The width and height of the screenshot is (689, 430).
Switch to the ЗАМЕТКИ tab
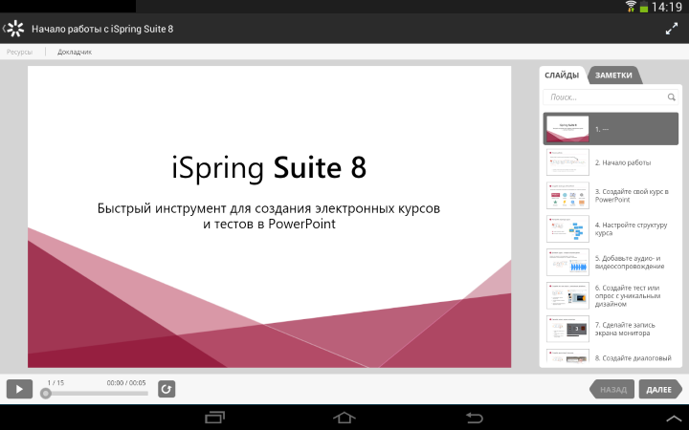coord(613,75)
